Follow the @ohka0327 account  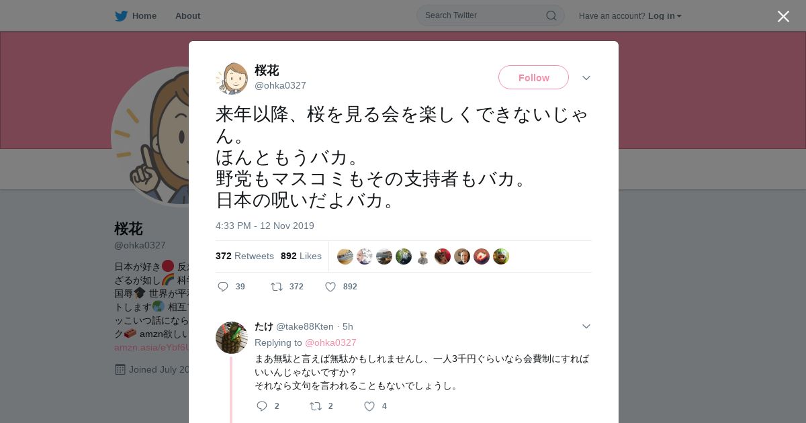(x=533, y=77)
